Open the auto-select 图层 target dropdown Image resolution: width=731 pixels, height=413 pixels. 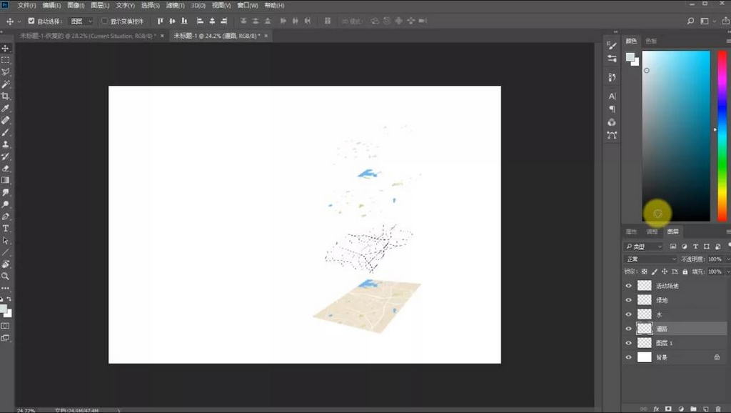point(81,21)
